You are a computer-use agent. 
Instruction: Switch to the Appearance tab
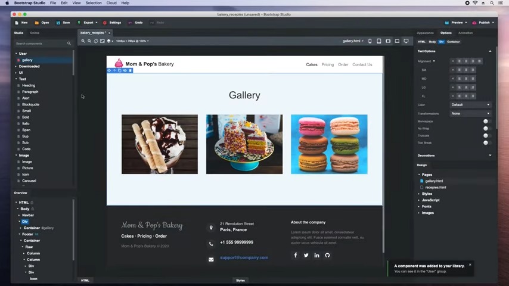point(425,33)
